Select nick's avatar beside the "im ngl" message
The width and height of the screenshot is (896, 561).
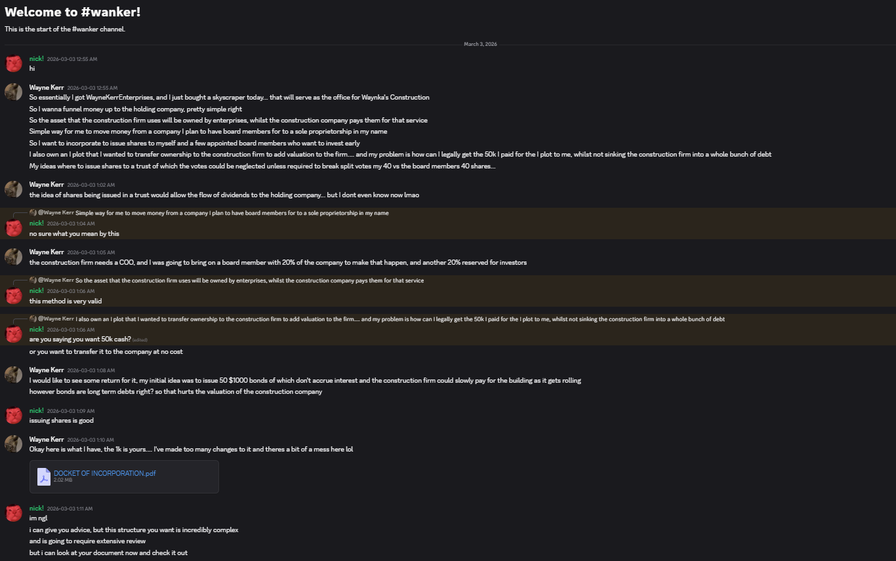pos(14,513)
